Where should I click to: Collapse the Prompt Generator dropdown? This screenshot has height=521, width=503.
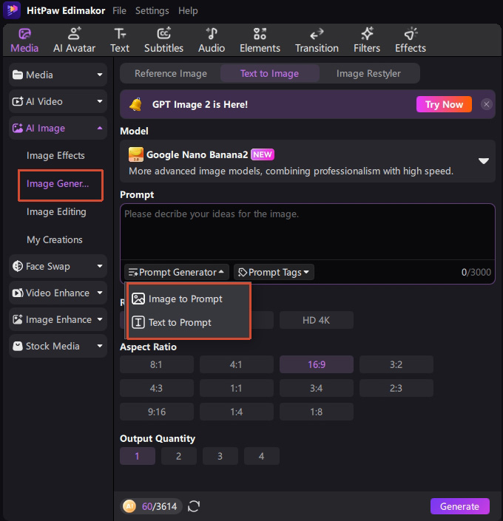(176, 272)
